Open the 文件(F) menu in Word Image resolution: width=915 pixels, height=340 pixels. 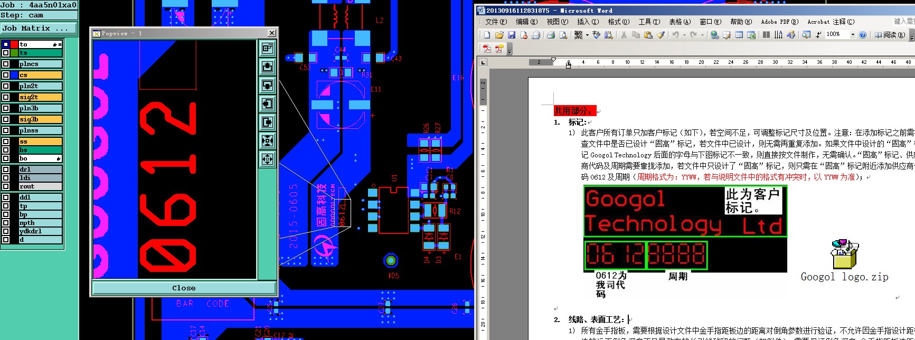pyautogui.click(x=496, y=22)
